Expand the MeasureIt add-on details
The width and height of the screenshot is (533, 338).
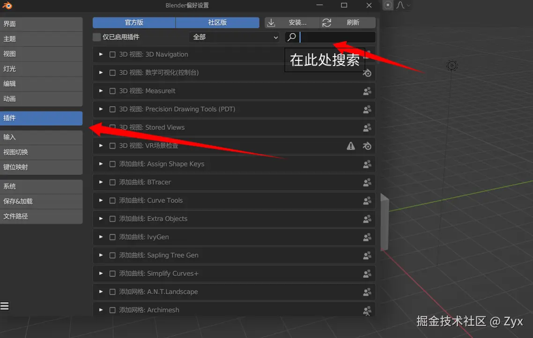pyautogui.click(x=101, y=91)
